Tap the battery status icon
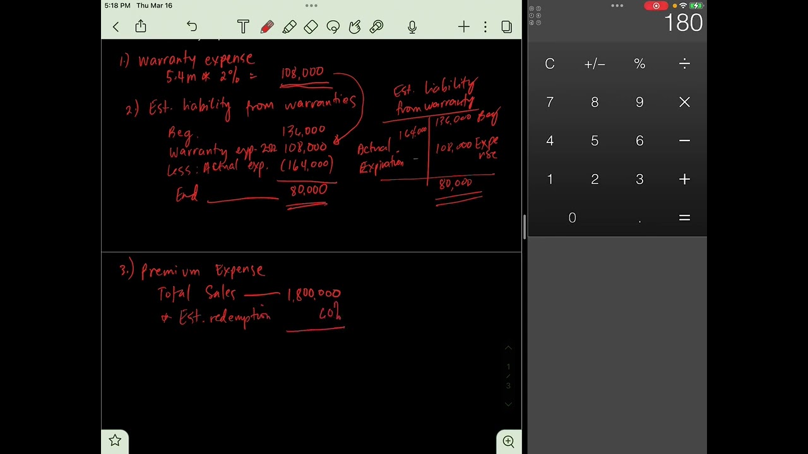The width and height of the screenshot is (808, 454). pos(697,6)
